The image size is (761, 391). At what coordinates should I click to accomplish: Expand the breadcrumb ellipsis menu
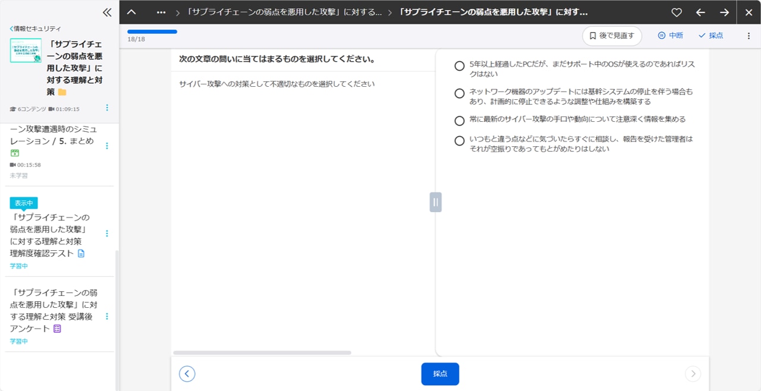click(x=161, y=12)
